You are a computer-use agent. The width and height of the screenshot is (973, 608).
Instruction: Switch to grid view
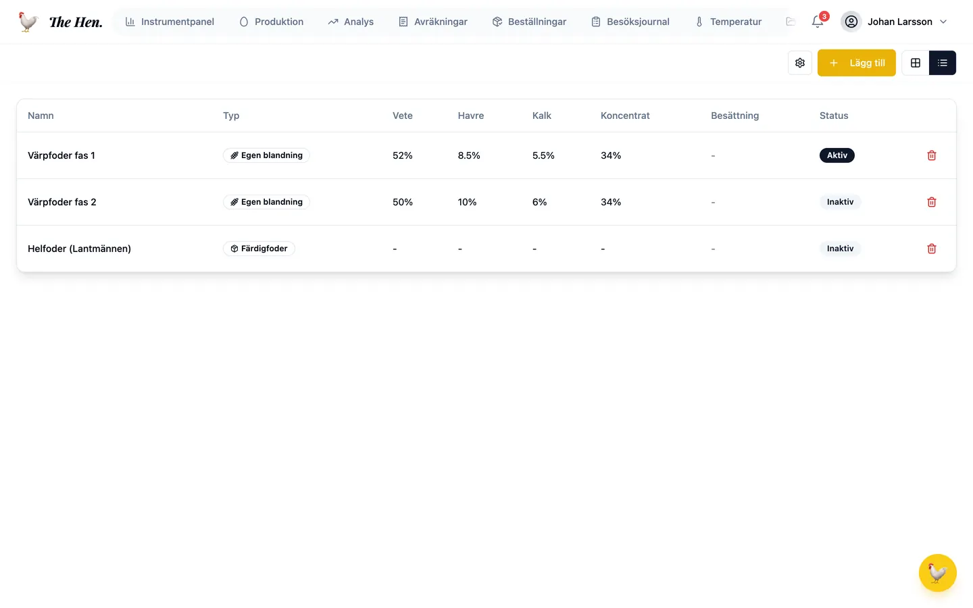[916, 63]
